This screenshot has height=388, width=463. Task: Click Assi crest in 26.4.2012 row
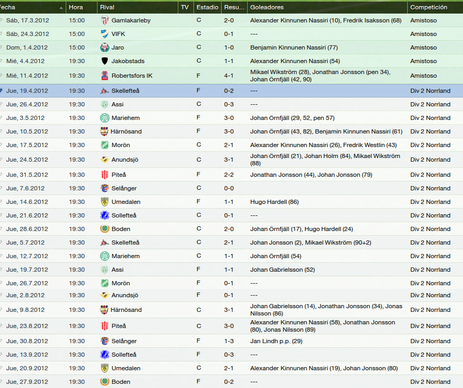pos(104,104)
